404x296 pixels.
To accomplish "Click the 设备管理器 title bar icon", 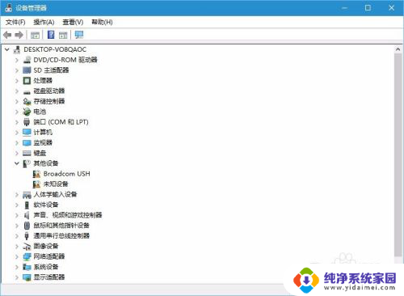I will [x=9, y=8].
